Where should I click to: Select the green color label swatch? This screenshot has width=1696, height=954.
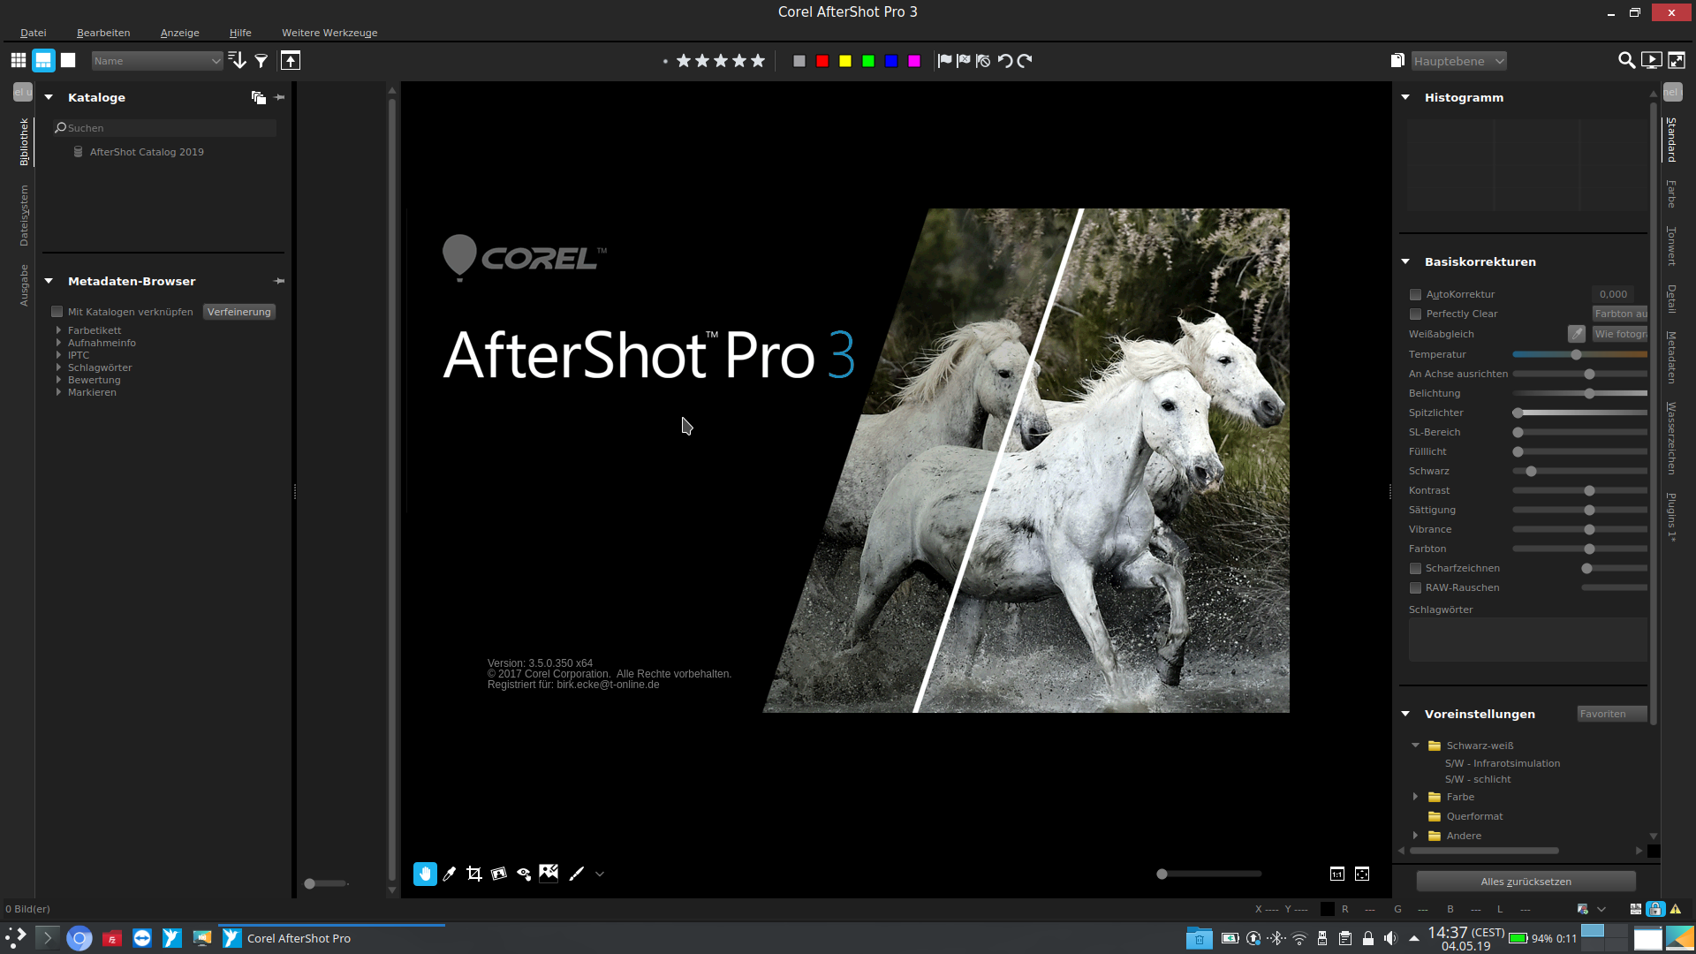[x=868, y=61]
